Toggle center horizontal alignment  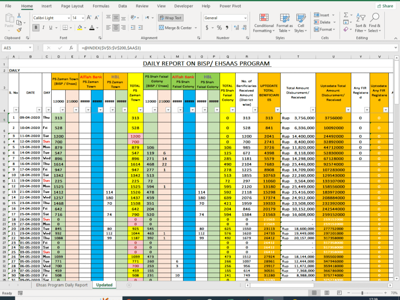click(x=116, y=28)
